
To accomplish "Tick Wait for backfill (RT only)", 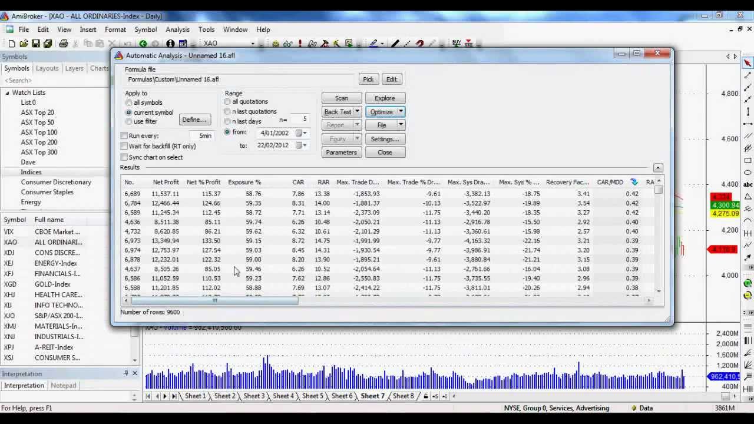I will pos(124,146).
